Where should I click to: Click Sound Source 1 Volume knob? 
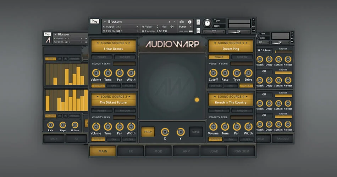click(96, 73)
